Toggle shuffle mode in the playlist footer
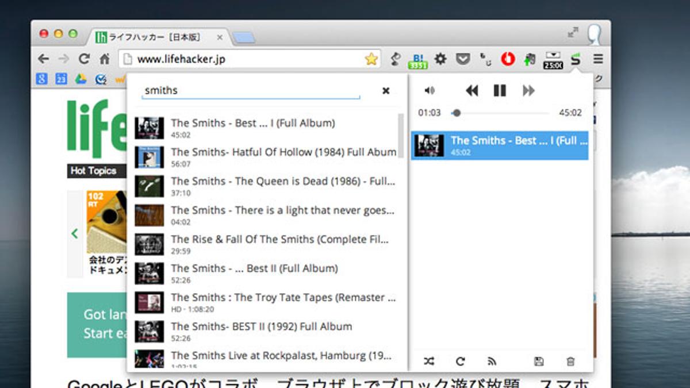Viewport: 690px width, 388px height. pyautogui.click(x=429, y=362)
